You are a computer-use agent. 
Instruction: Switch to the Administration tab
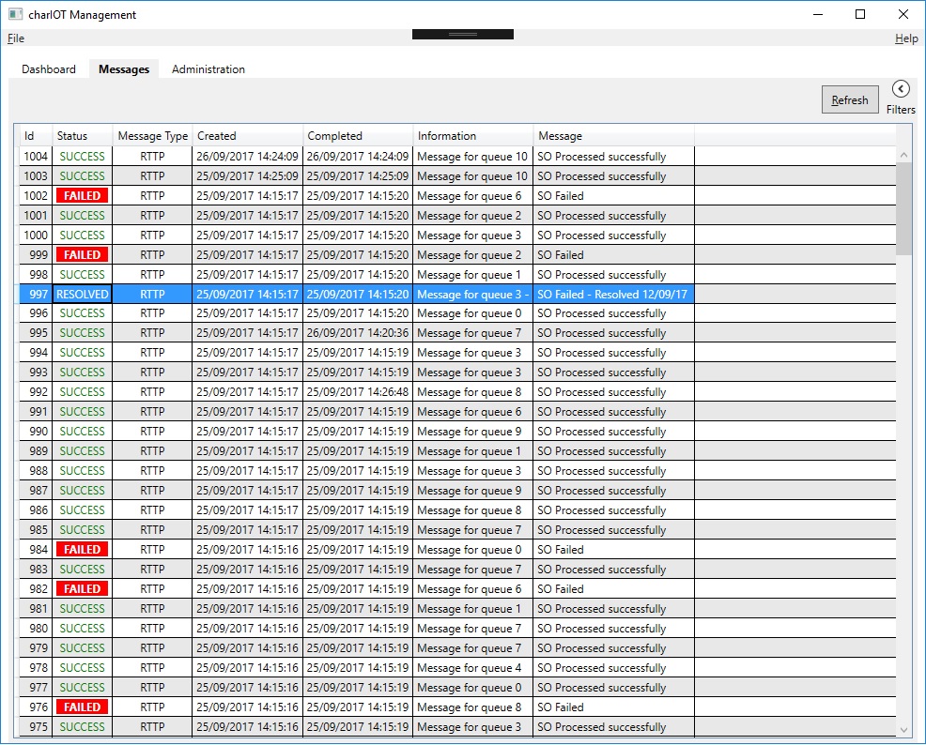pos(208,69)
